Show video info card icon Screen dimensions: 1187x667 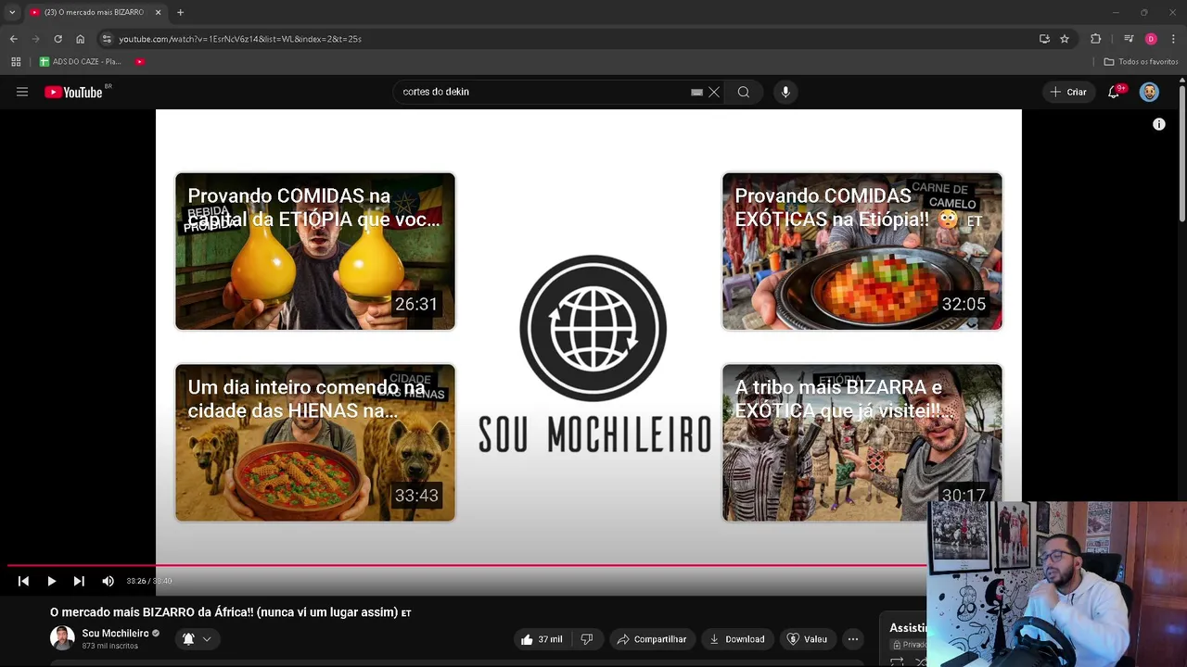[x=1159, y=124]
